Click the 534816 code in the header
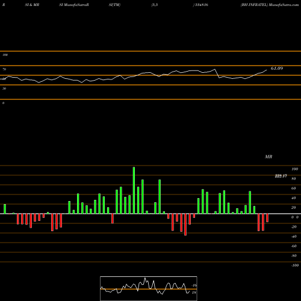 pos(201,5)
